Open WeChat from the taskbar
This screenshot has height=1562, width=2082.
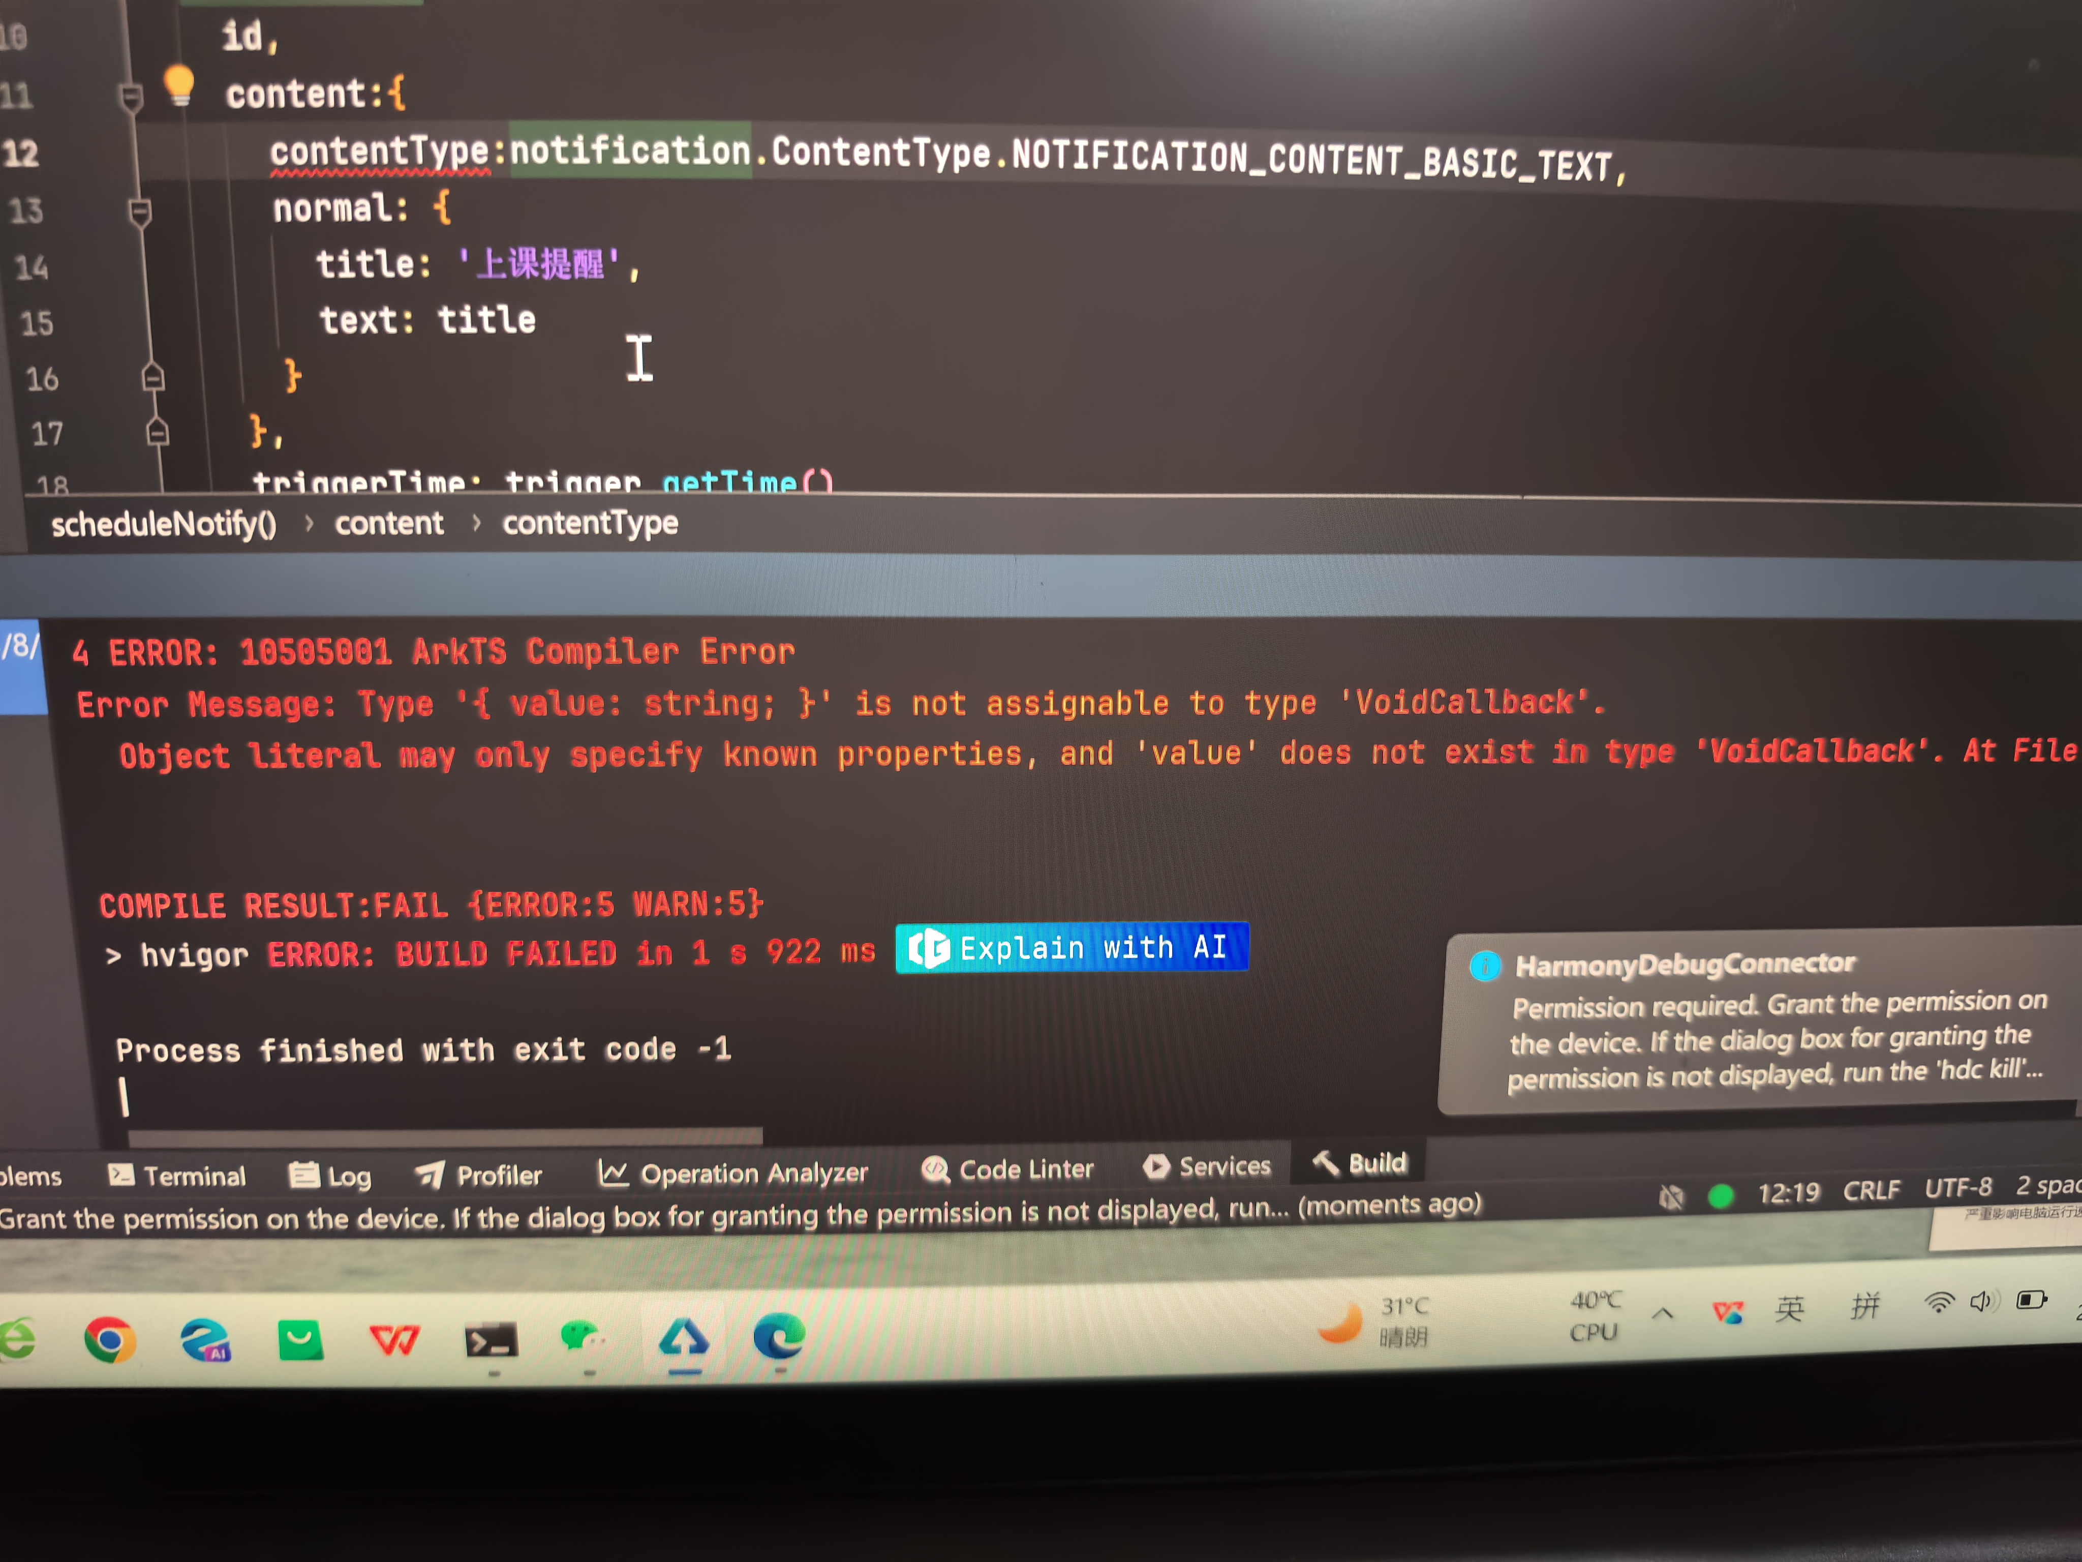(583, 1338)
